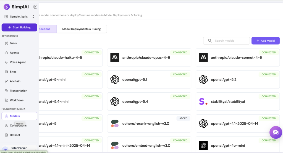Click the Models cubes icon
This screenshot has width=283, height=153.
(x=6, y=116)
